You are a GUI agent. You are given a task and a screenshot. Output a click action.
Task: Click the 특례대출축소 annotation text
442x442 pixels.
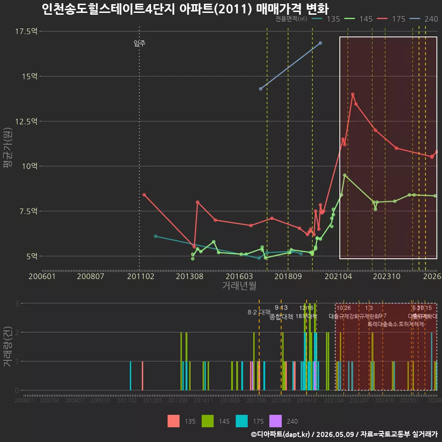(x=383, y=324)
